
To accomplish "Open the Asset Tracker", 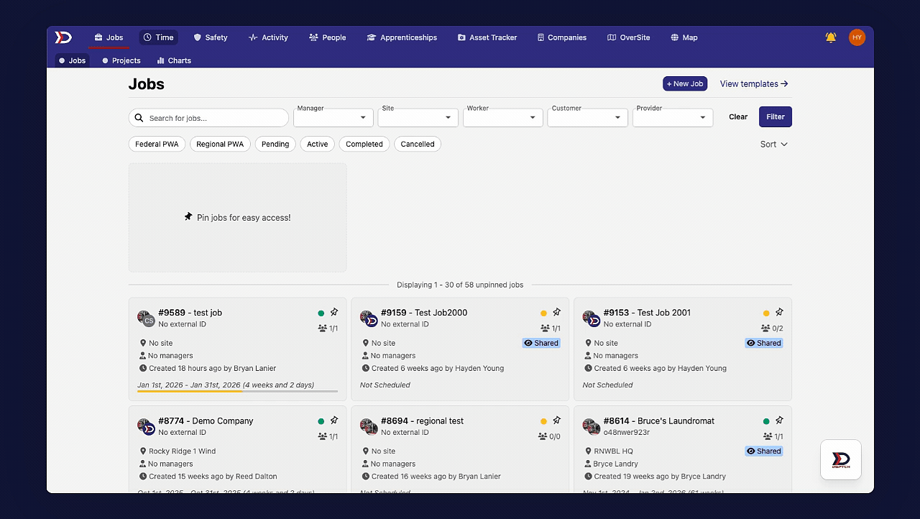I will (x=487, y=37).
